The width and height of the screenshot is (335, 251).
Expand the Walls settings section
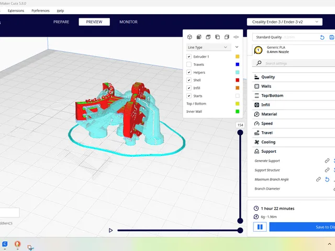click(294, 86)
